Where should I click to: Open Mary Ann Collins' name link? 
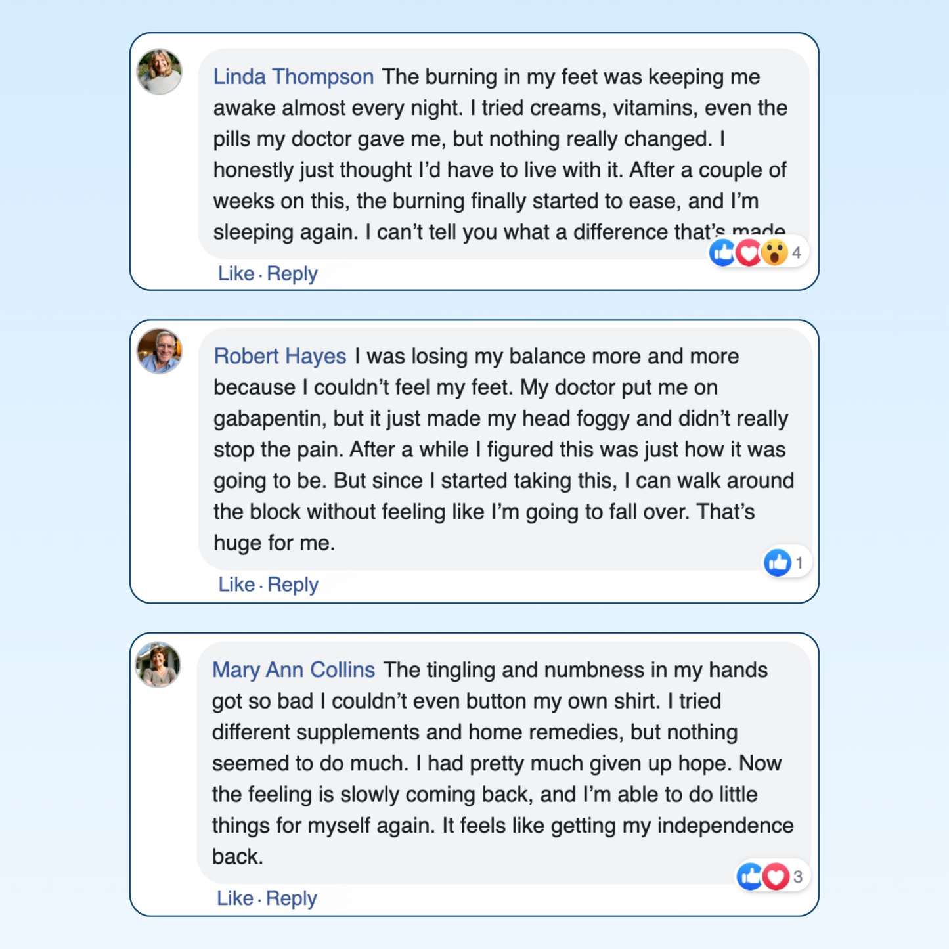(294, 670)
